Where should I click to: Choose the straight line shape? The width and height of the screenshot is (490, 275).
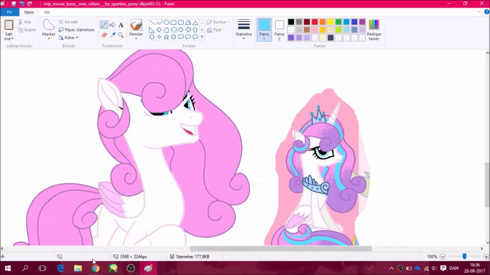[x=152, y=23]
